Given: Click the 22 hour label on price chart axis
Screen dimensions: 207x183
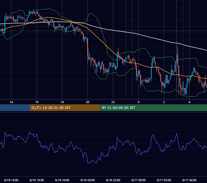Looking at the screenshot, I should (x=113, y=102).
